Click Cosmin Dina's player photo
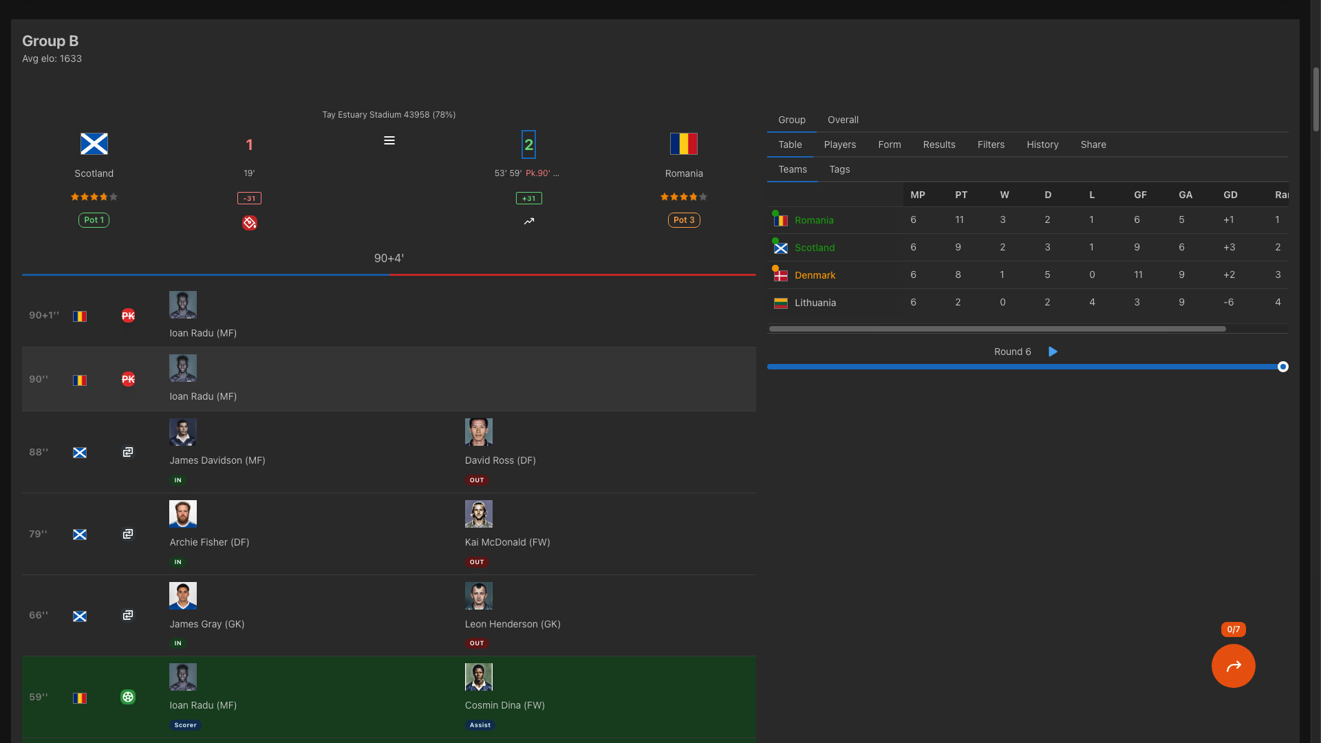Image resolution: width=1321 pixels, height=743 pixels. click(479, 677)
